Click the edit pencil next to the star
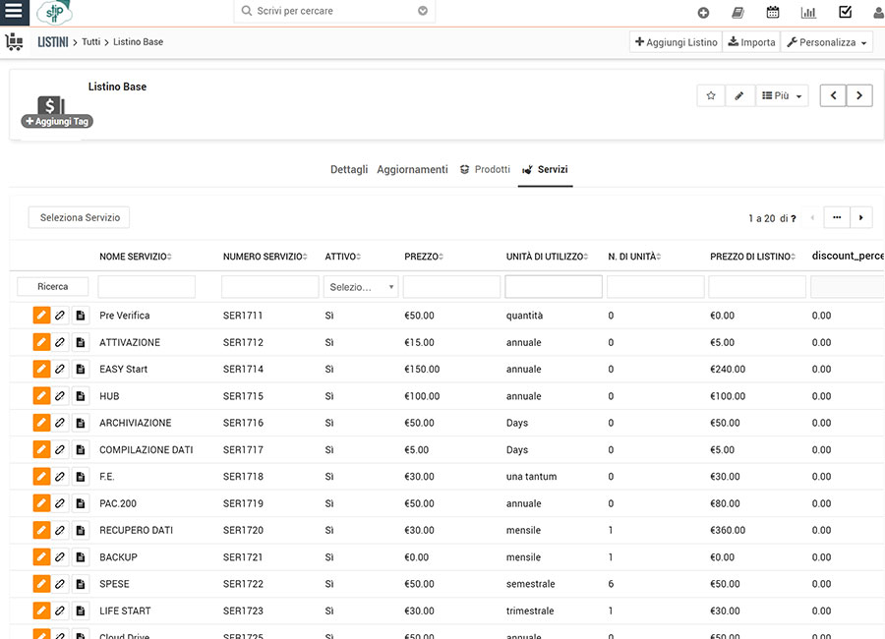This screenshot has height=639, width=885. (741, 94)
